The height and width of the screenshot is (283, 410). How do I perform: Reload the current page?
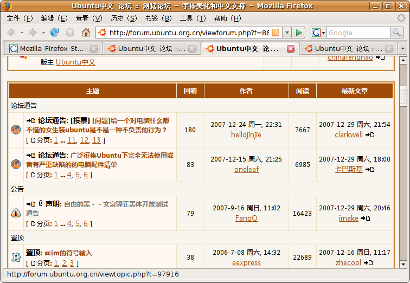click(54, 33)
